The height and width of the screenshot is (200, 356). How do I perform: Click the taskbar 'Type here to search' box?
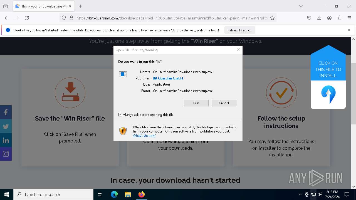53,194
